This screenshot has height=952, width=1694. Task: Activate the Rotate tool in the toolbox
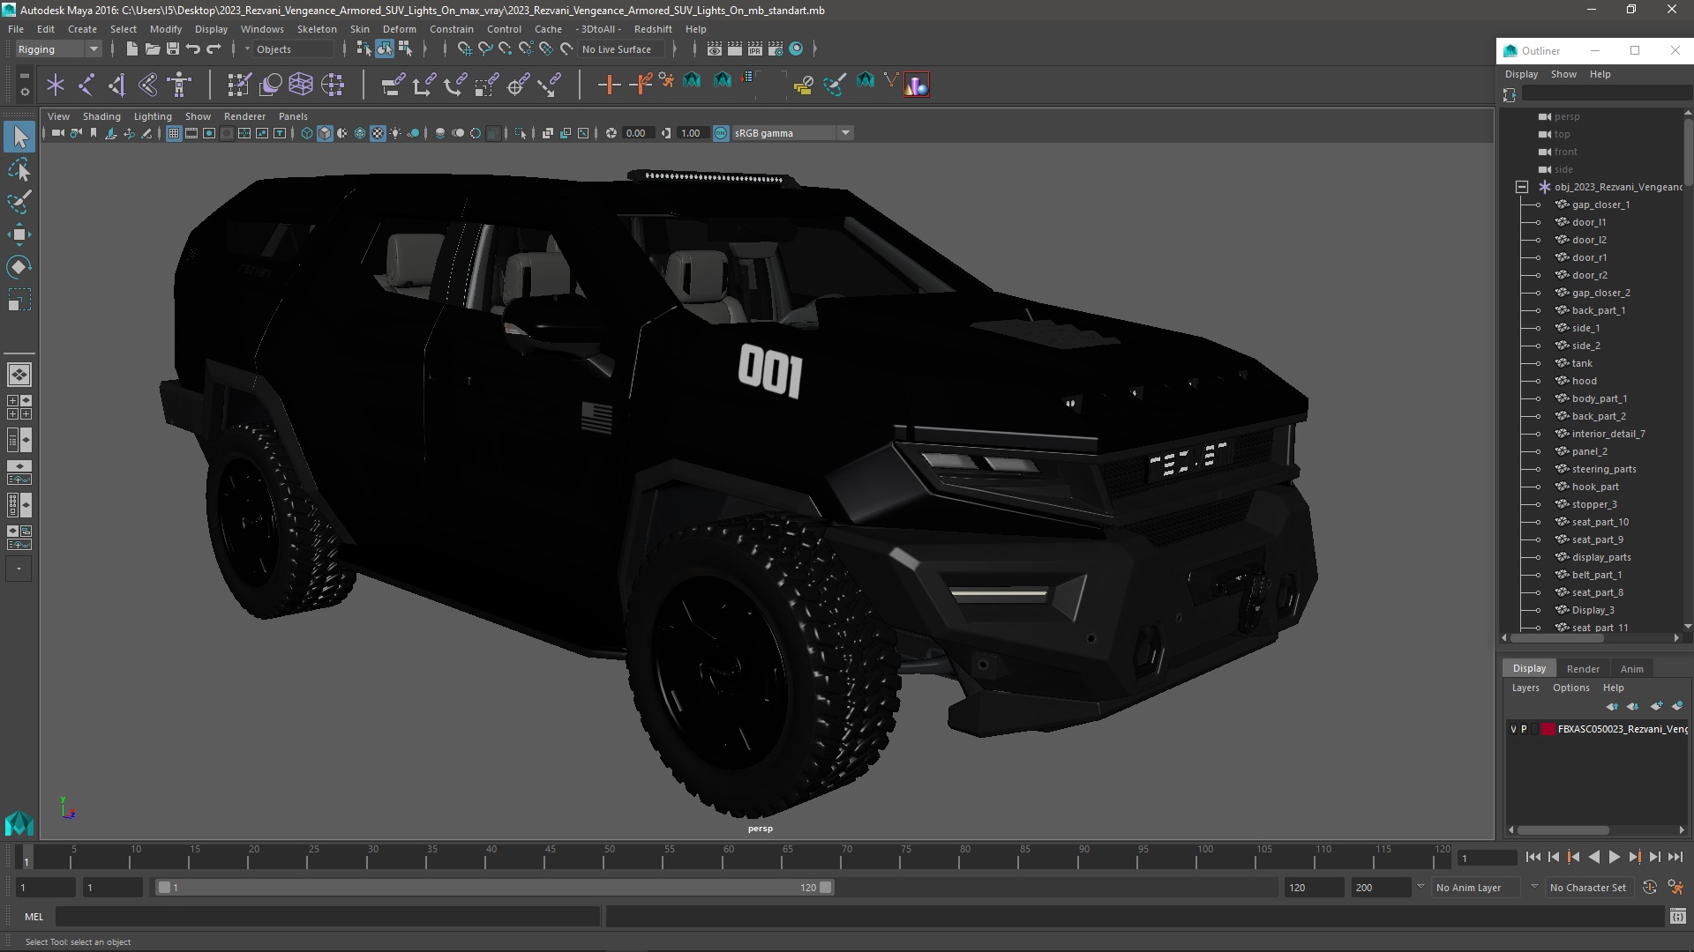tap(19, 267)
